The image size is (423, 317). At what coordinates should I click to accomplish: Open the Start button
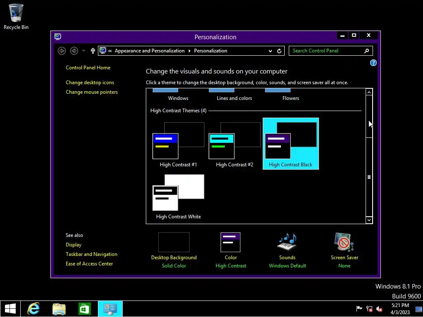pyautogui.click(x=10, y=309)
